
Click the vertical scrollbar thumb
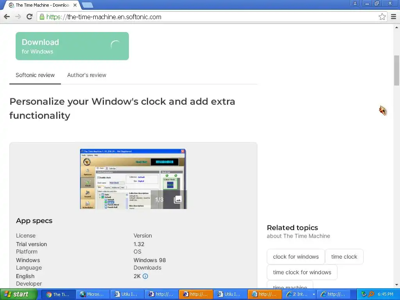(x=397, y=71)
